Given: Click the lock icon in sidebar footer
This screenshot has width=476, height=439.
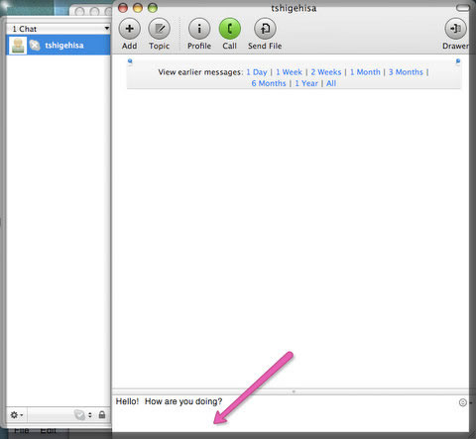Looking at the screenshot, I should pyautogui.click(x=102, y=414).
